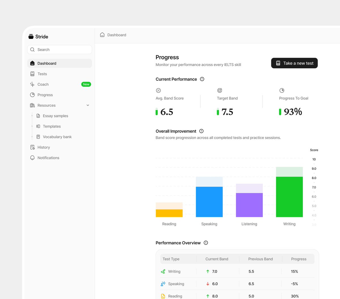Click the -5% progress cell
This screenshot has width=340, height=299.
coord(294,284)
